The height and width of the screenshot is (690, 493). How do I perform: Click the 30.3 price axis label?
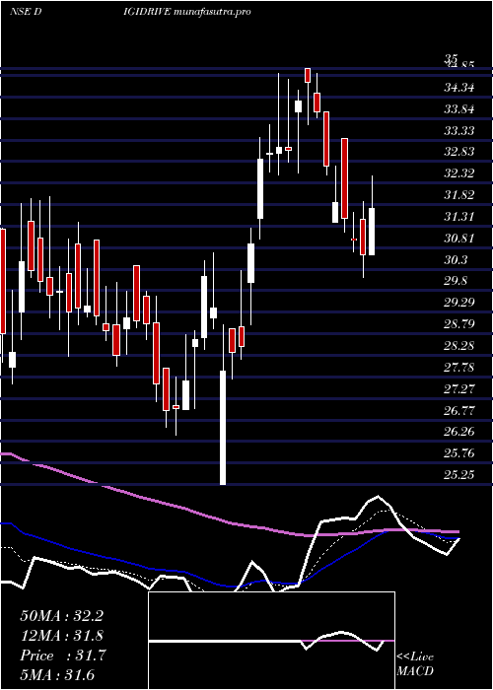456,260
